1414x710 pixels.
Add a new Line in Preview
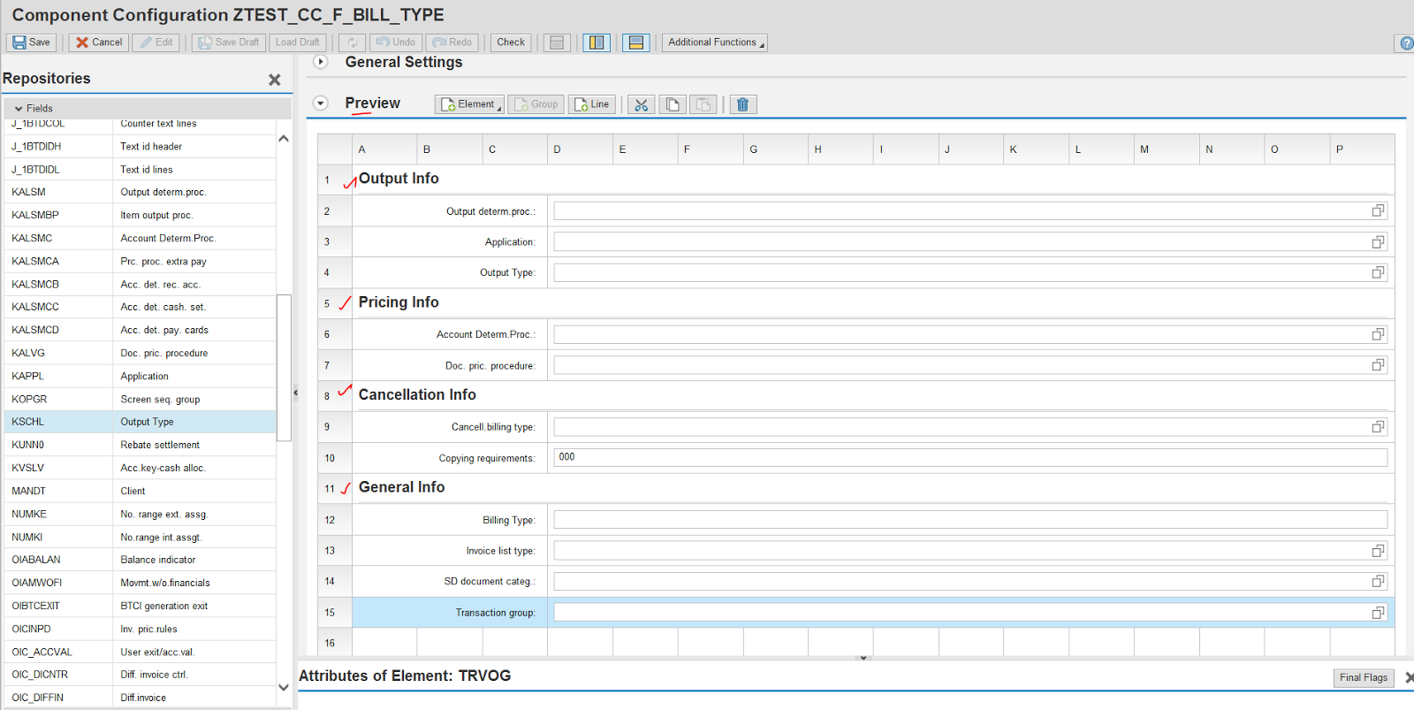591,104
